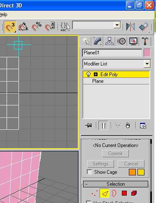The width and height of the screenshot is (156, 203).
Task: Collapse the Selection rollout
Action: pos(116,184)
